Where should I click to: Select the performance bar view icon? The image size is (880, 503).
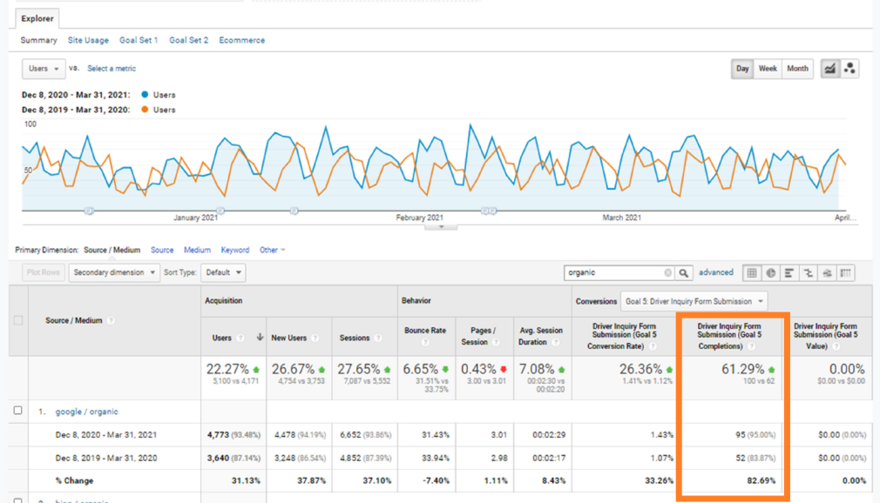coord(789,273)
